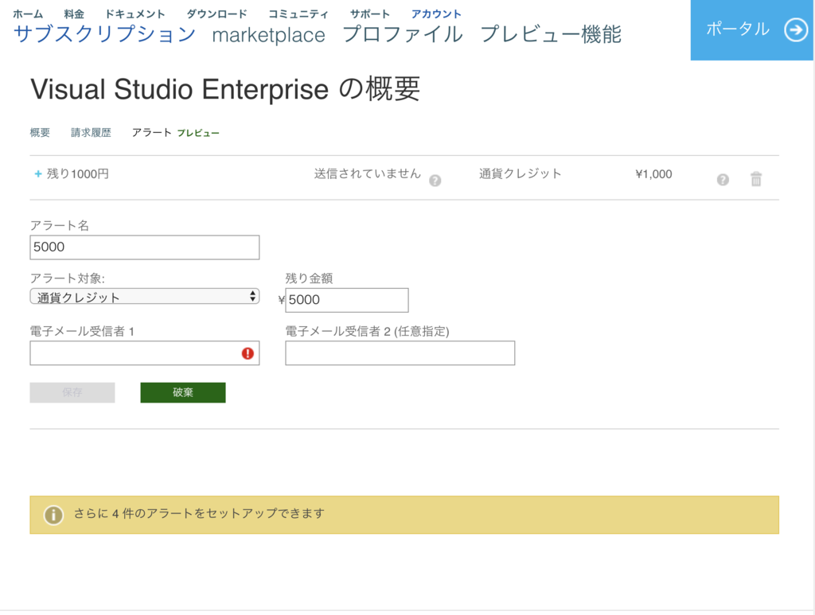Click info icon in yellow alert banner
The image size is (815, 615).
click(53, 515)
